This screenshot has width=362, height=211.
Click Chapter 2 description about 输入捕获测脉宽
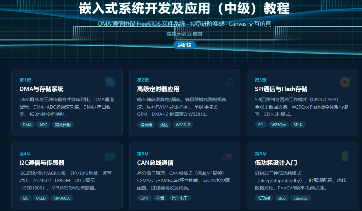point(182,107)
